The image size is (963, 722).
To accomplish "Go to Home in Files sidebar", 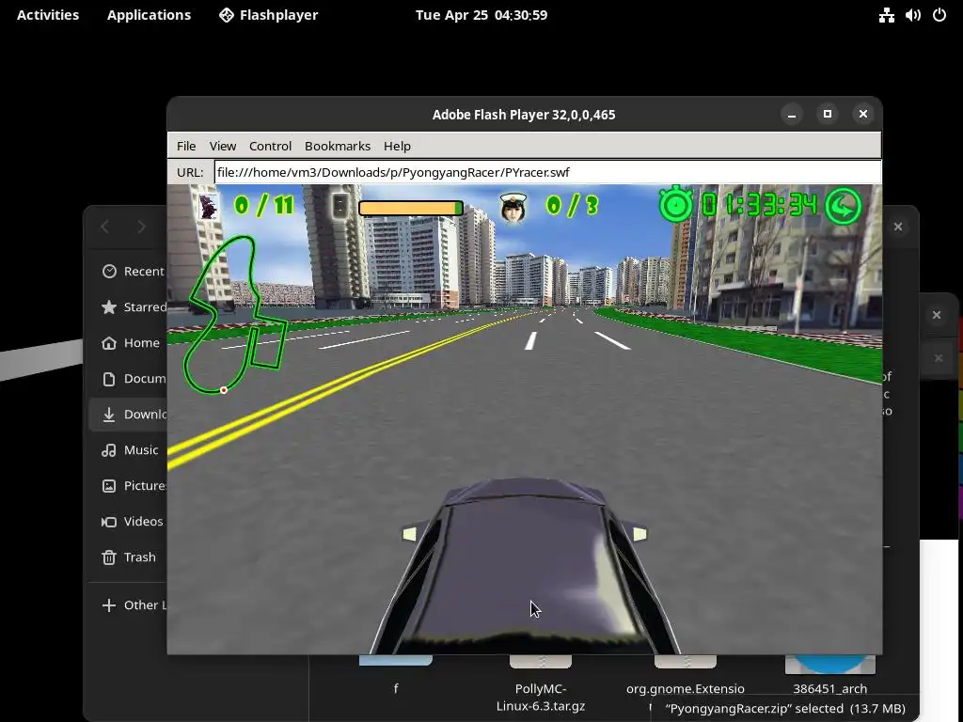I will click(x=130, y=342).
